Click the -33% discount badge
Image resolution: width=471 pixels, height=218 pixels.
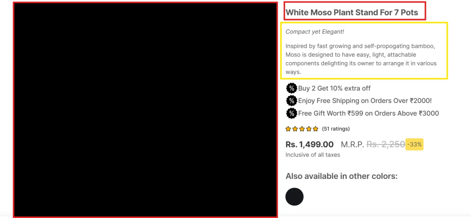tap(414, 144)
